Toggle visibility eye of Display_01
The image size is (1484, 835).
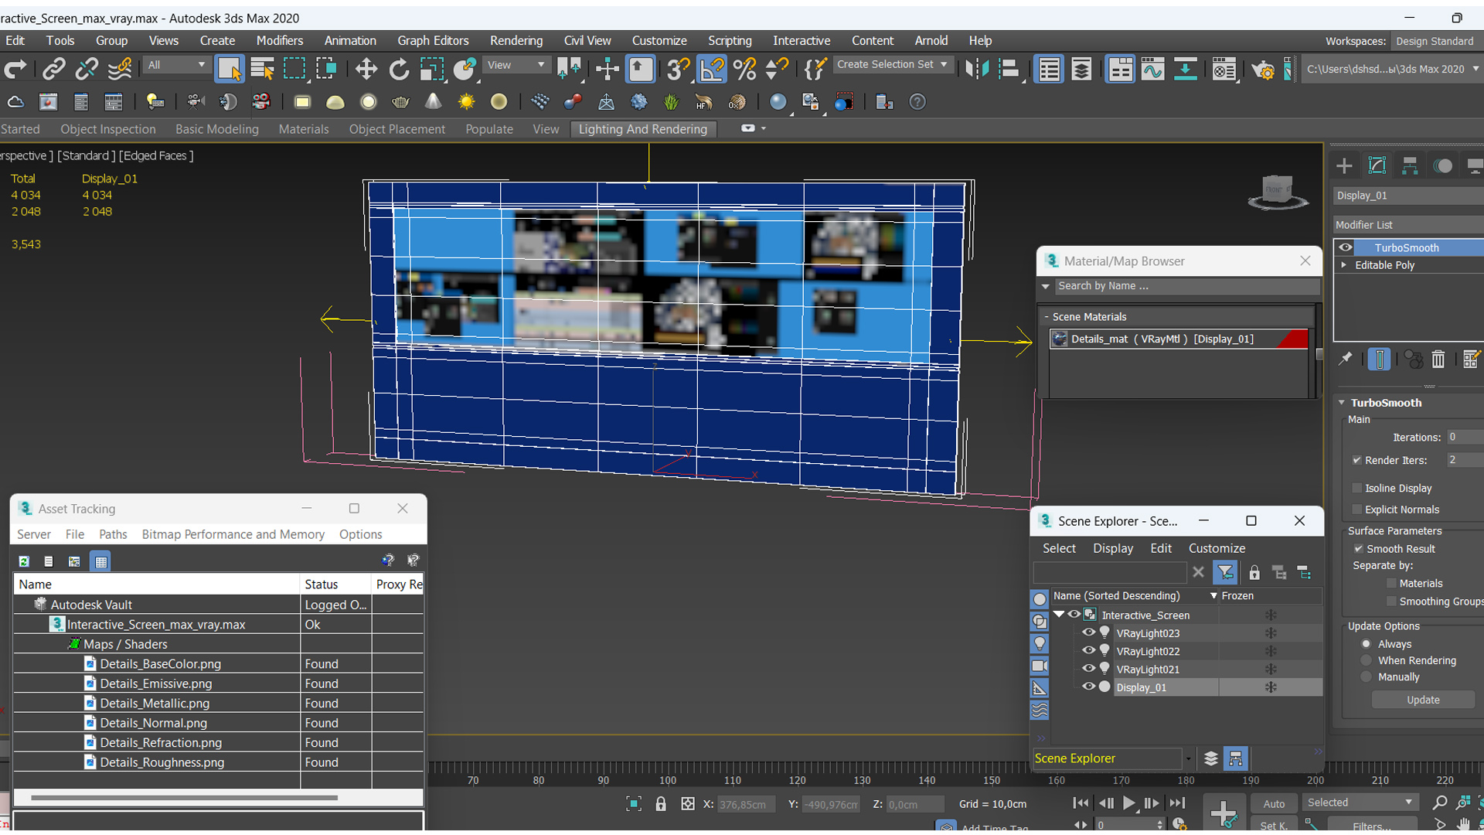pyautogui.click(x=1088, y=687)
